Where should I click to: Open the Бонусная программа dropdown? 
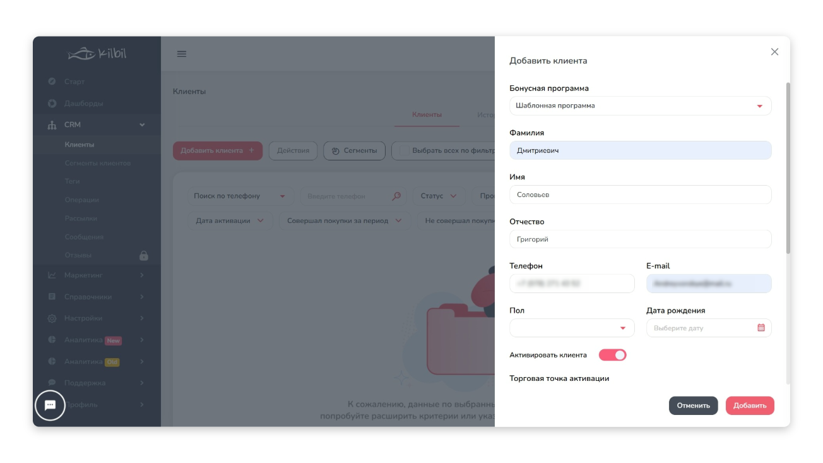640,105
